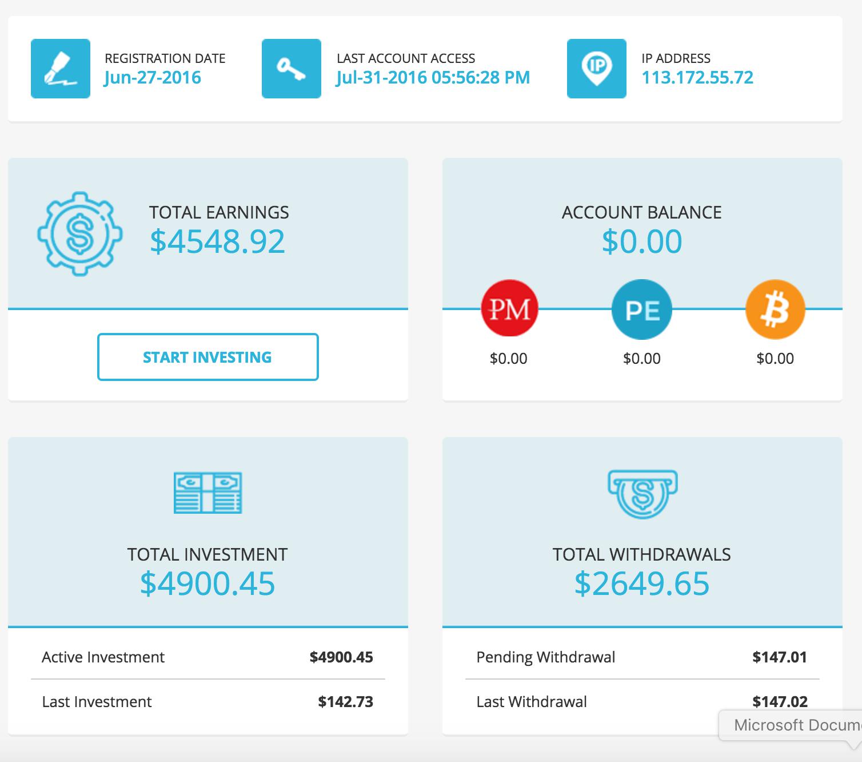Select the Pending Withdrawal row
The image size is (862, 762).
click(x=642, y=657)
